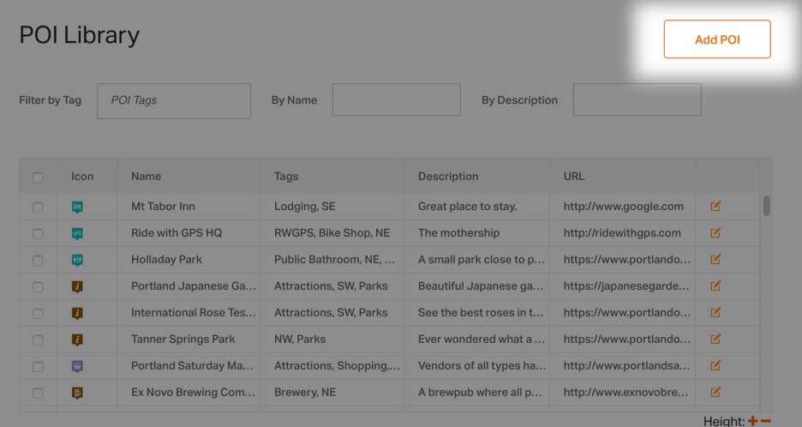The image size is (802, 427).
Task: Click the brewery icon for Ex Novo Brewing
Action: point(77,393)
